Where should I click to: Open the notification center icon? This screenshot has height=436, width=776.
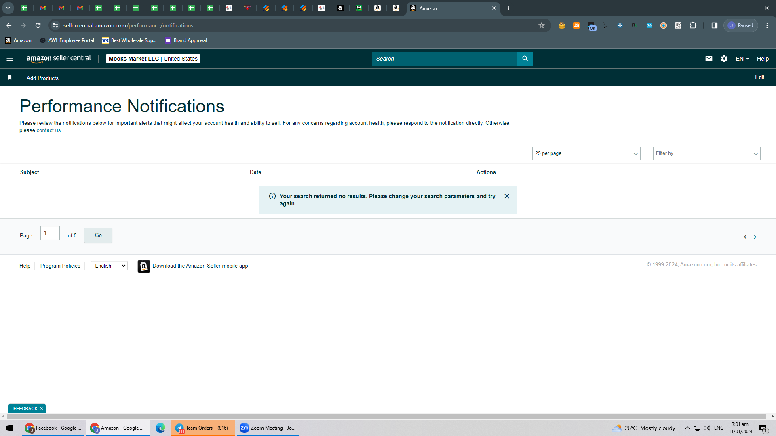[x=763, y=428]
